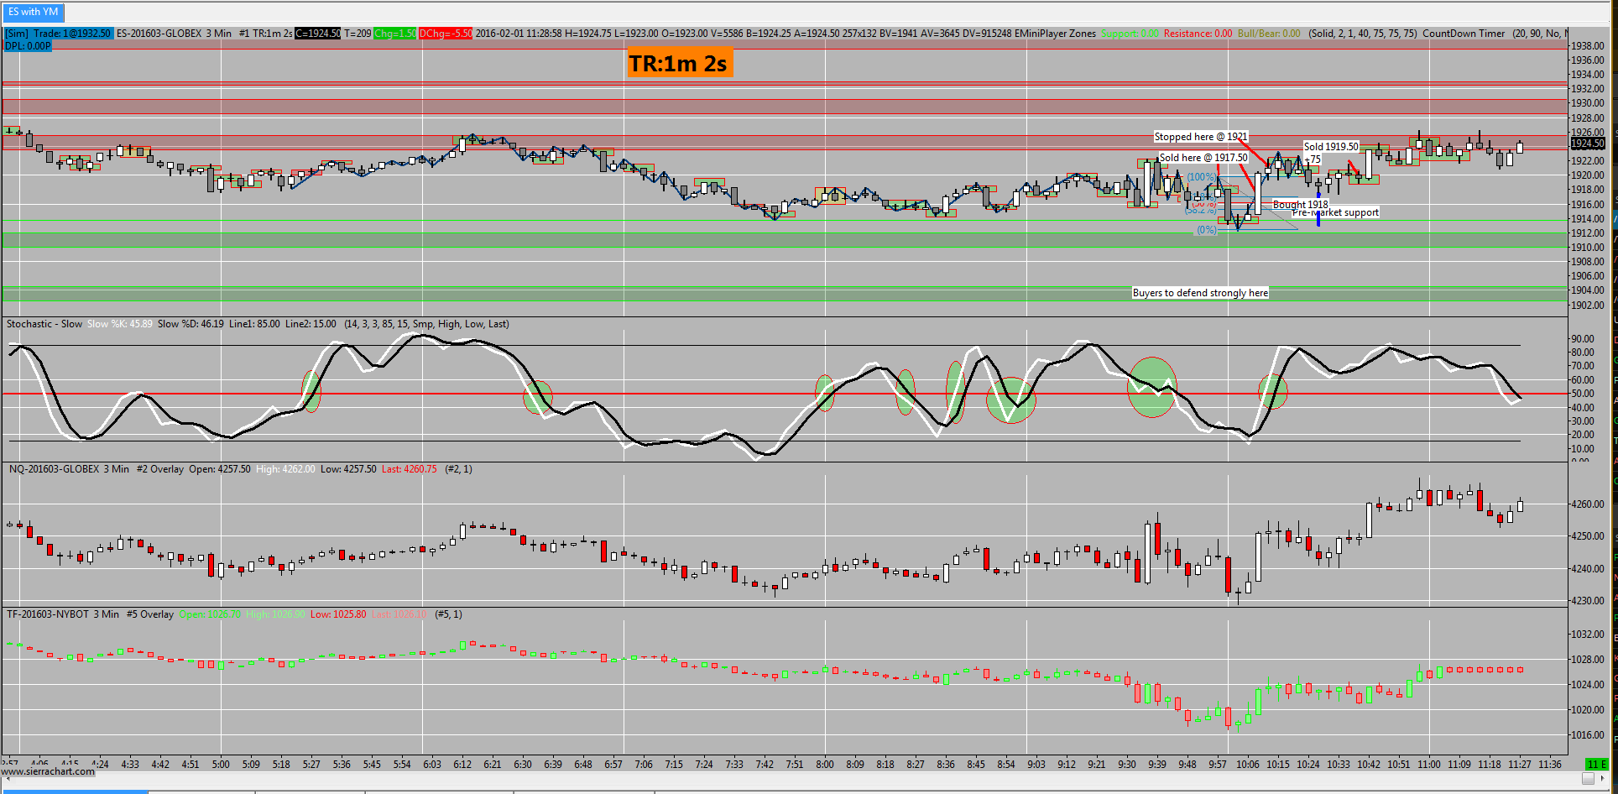The image size is (1618, 794).
Task: Click the 'ES-201603-GLOBEX 3 Min' chart header
Action: coord(174,34)
